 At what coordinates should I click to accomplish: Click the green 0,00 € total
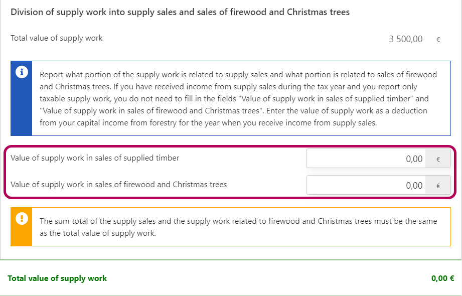click(442, 278)
